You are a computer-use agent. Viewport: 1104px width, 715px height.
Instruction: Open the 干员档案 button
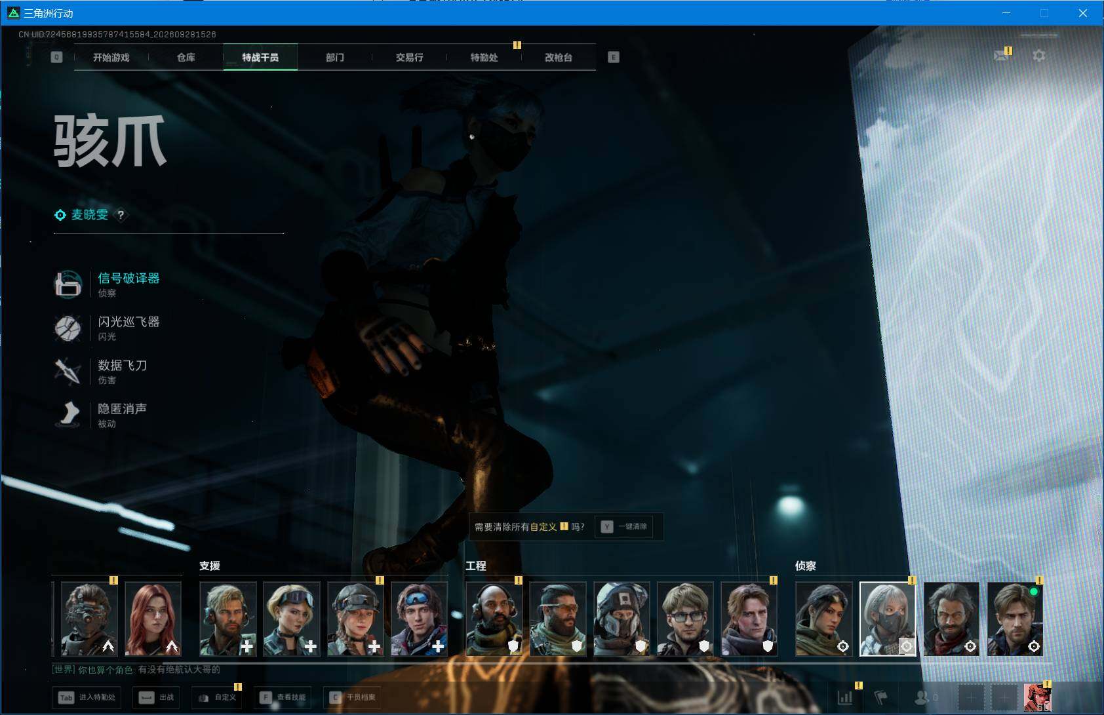(353, 697)
